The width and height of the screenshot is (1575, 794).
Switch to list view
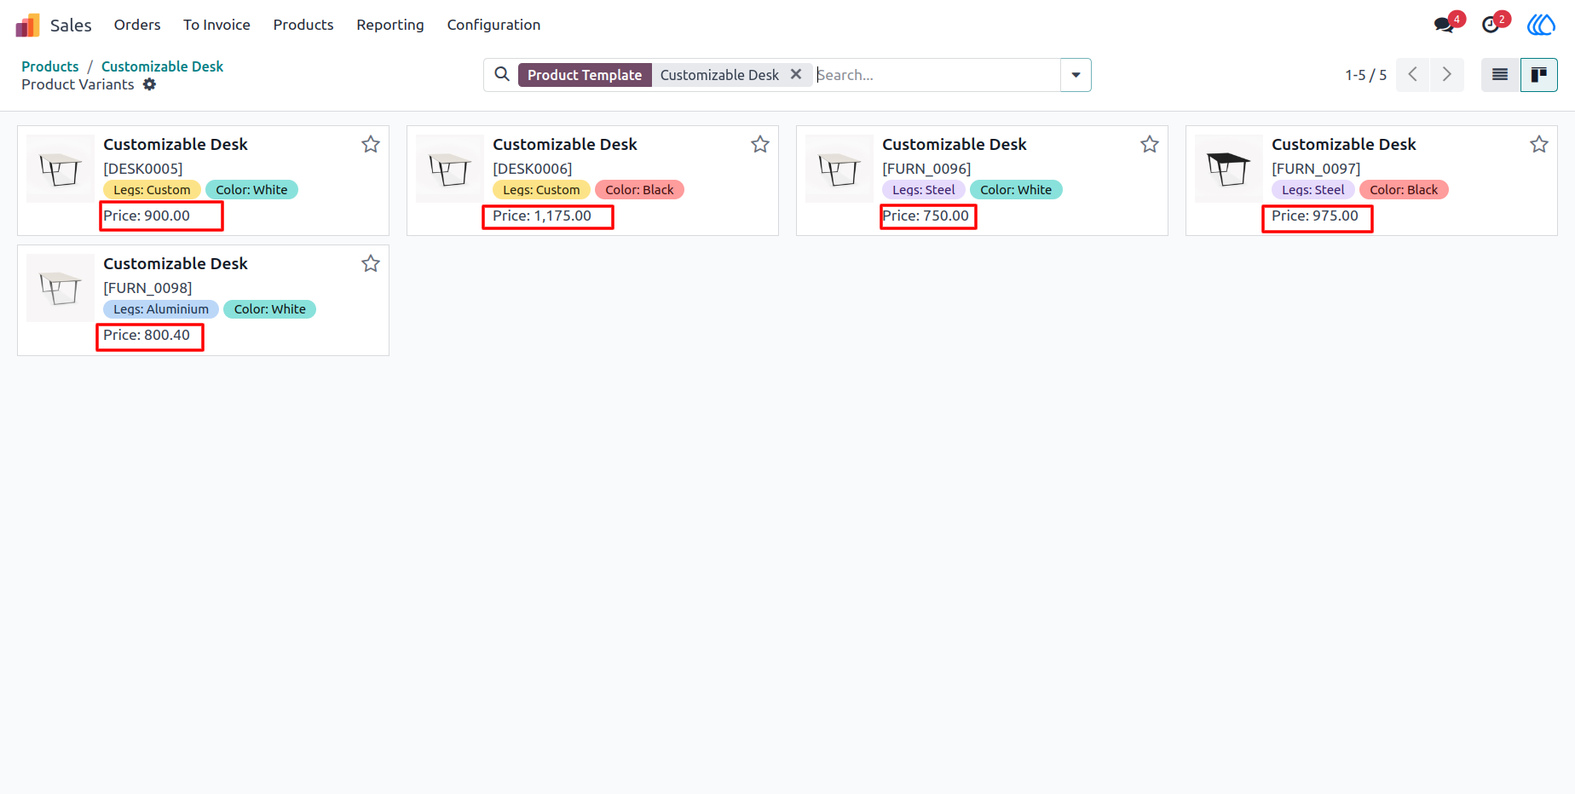pos(1500,75)
